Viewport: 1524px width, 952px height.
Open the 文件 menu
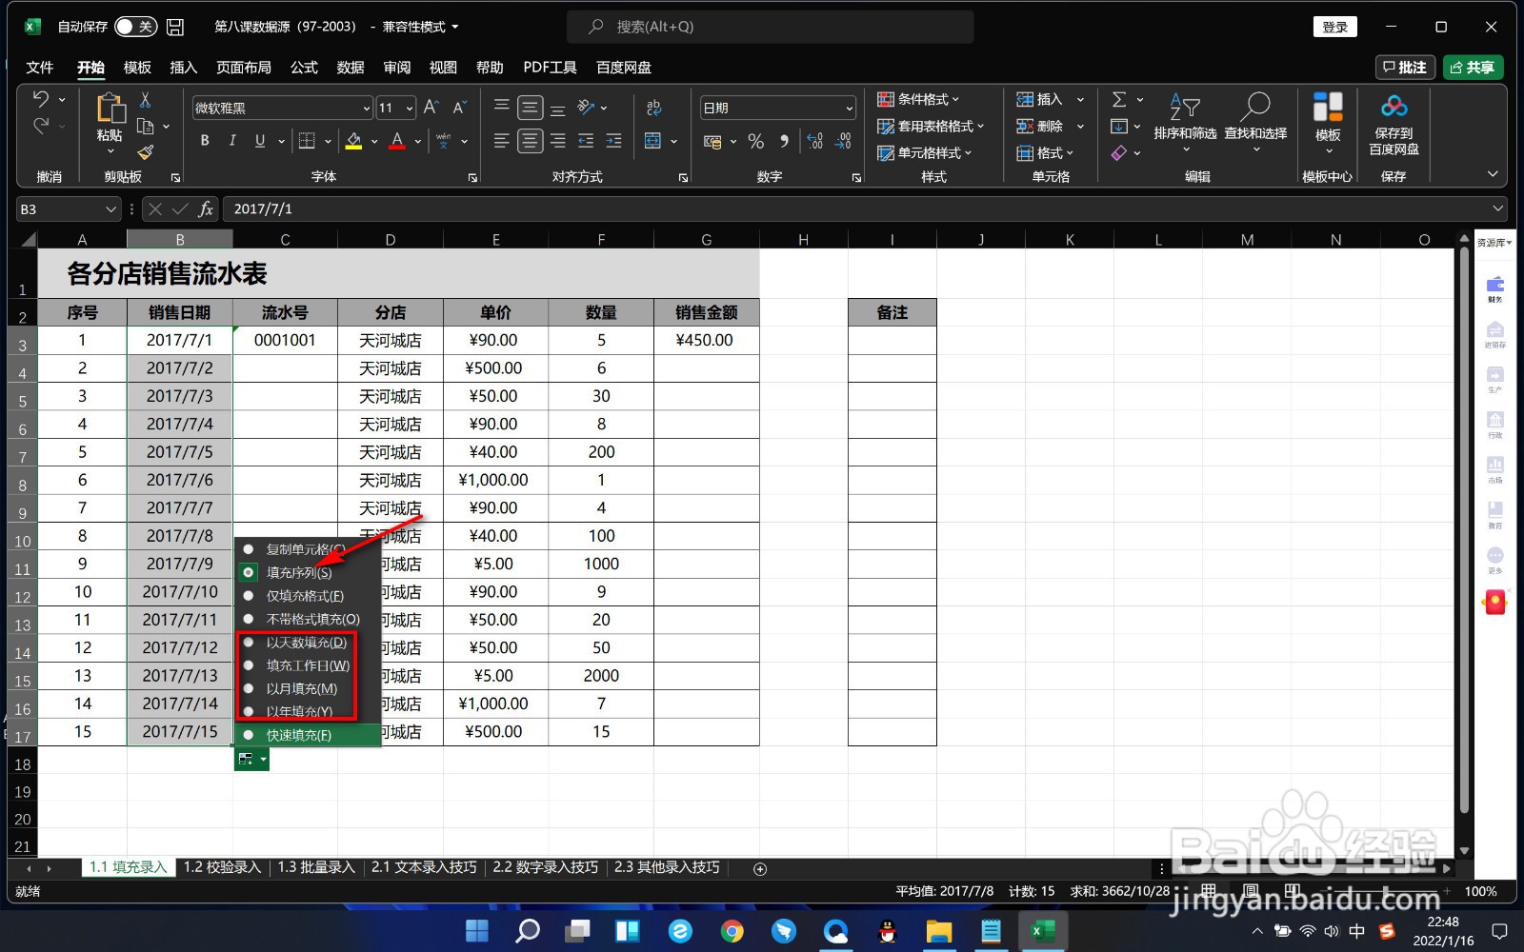point(40,68)
